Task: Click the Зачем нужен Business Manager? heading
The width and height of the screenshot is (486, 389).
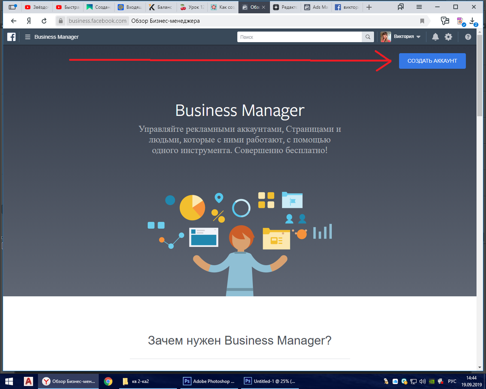Action: click(x=240, y=340)
